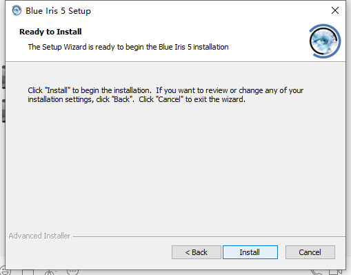
Task: Click the Blue Iris 5 Setup title text
Action: 58,11
